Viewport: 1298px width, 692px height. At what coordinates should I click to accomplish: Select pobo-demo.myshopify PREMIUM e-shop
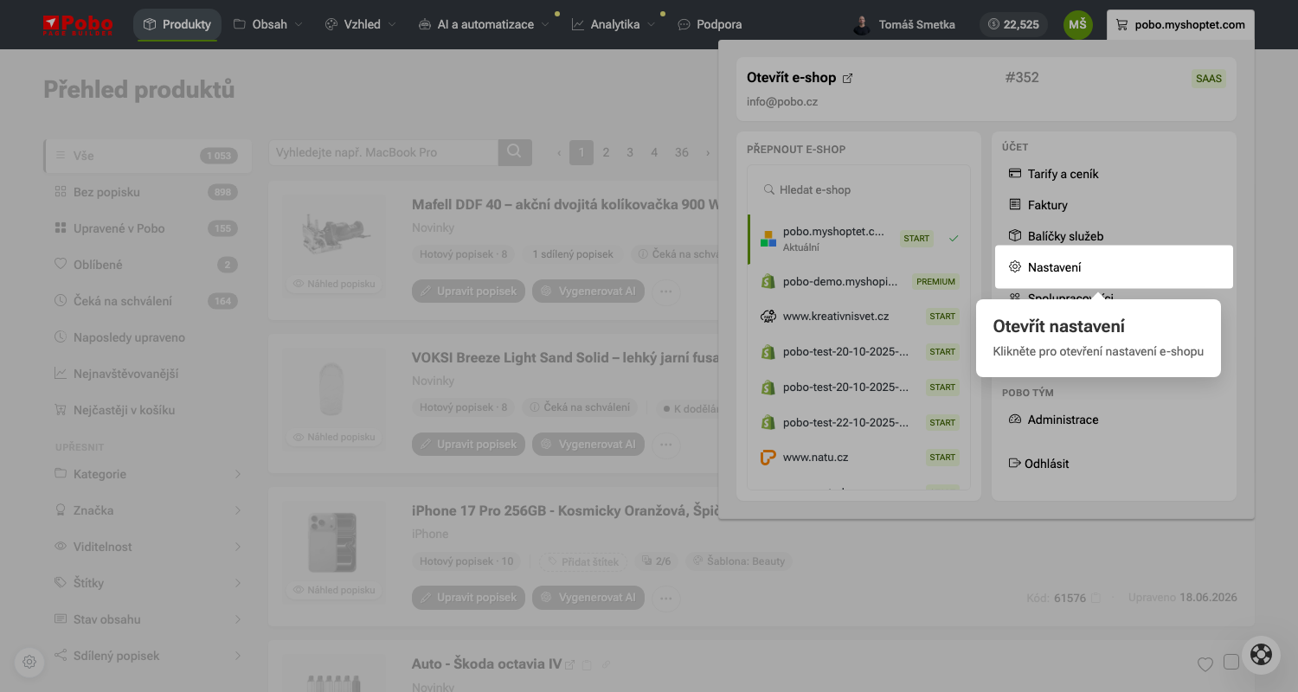858,281
